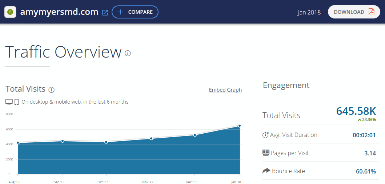Click the Bounce Rate label
Screen dimensions: 385x184
click(288, 171)
